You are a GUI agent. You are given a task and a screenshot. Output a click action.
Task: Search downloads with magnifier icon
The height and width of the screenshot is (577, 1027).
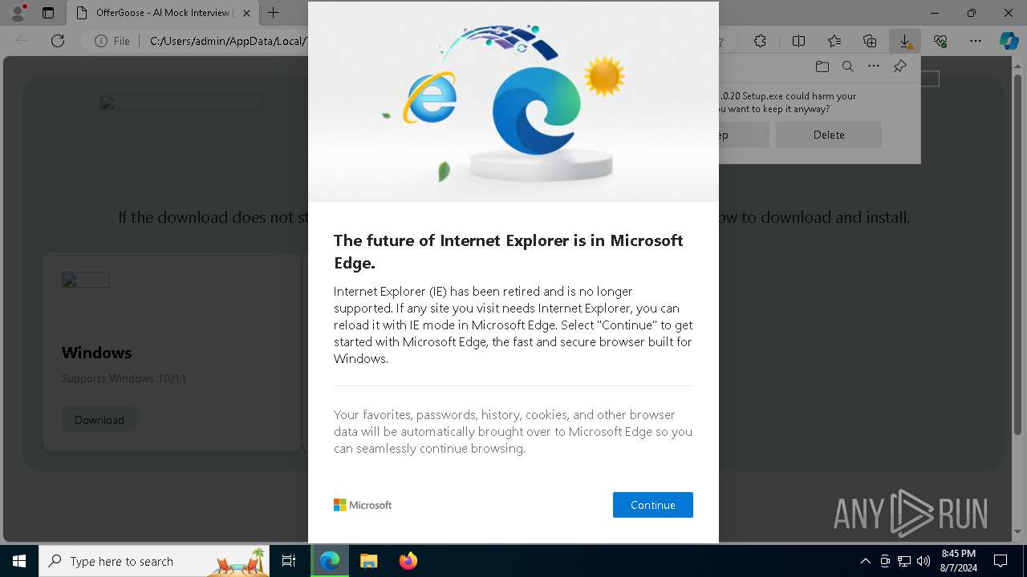pos(847,67)
